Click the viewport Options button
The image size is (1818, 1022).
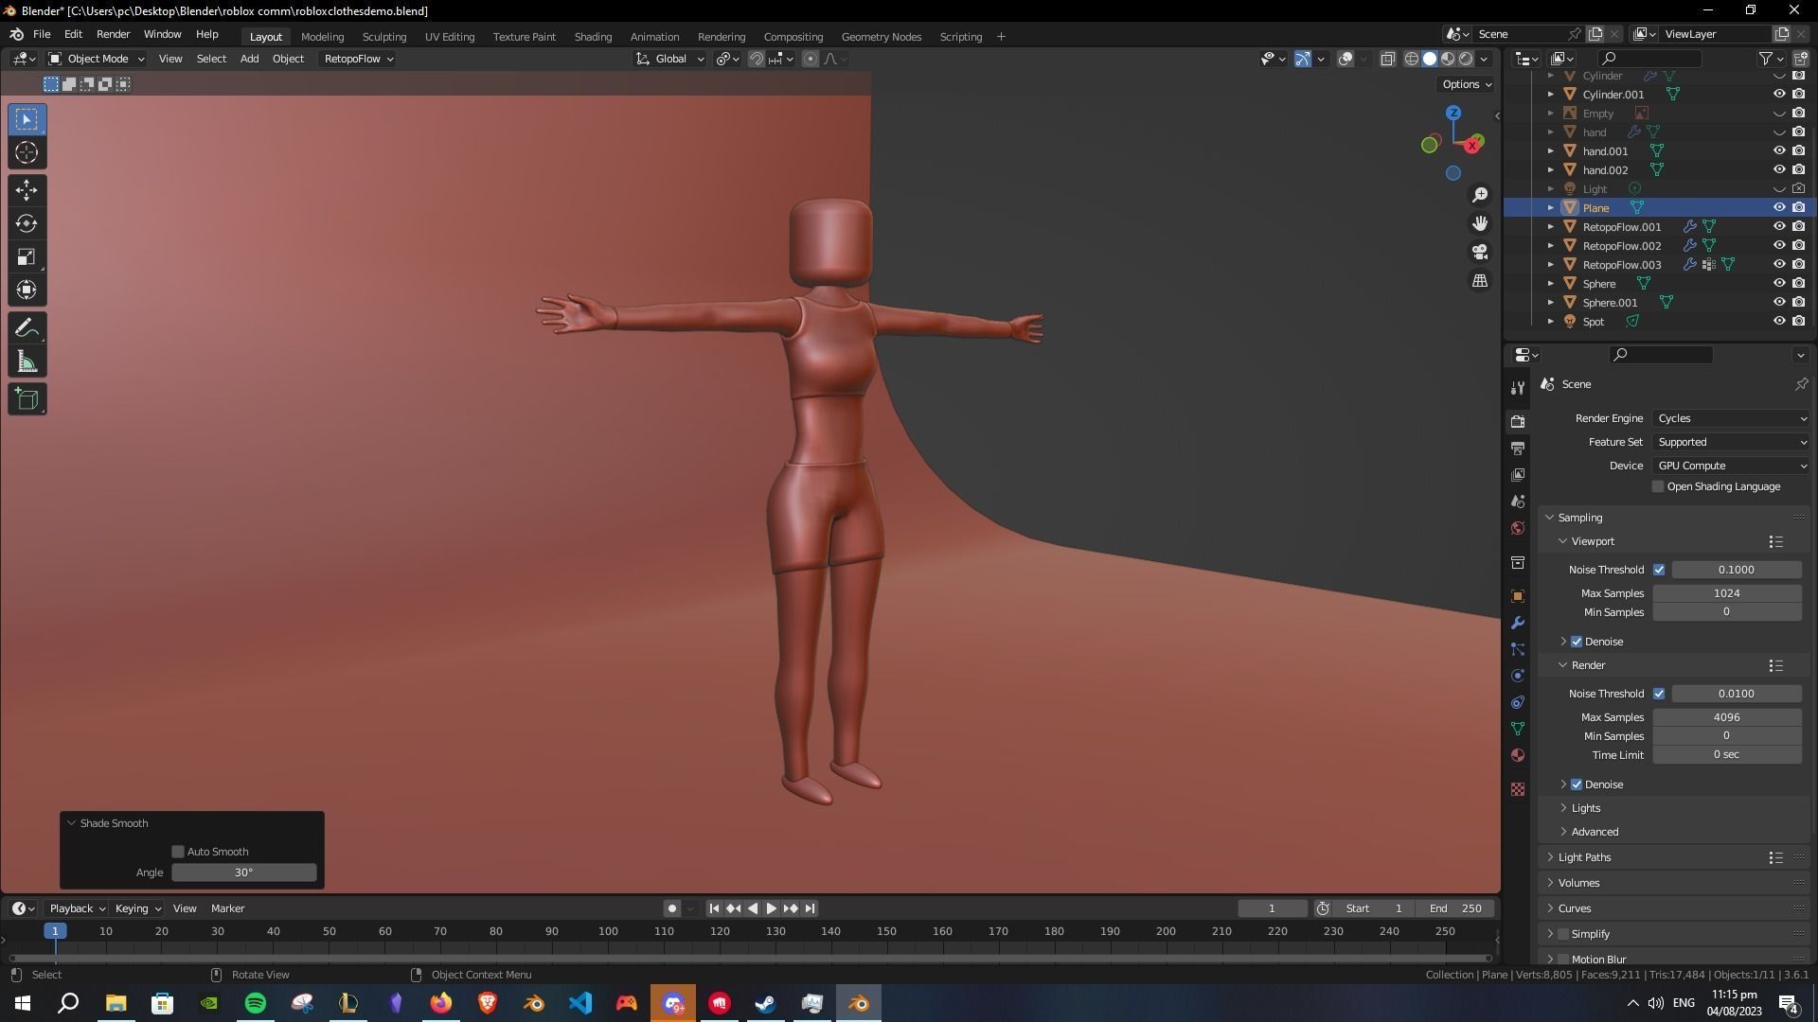[1467, 84]
